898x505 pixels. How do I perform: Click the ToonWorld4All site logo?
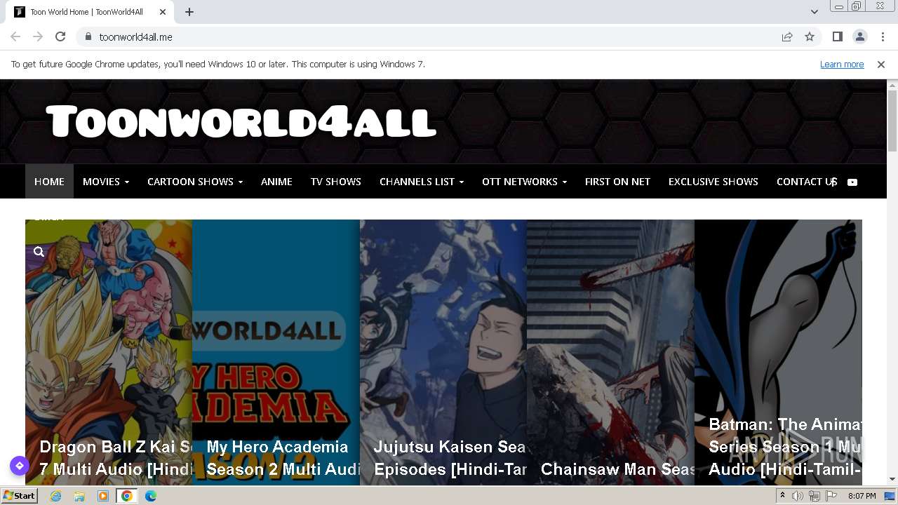[241, 121]
